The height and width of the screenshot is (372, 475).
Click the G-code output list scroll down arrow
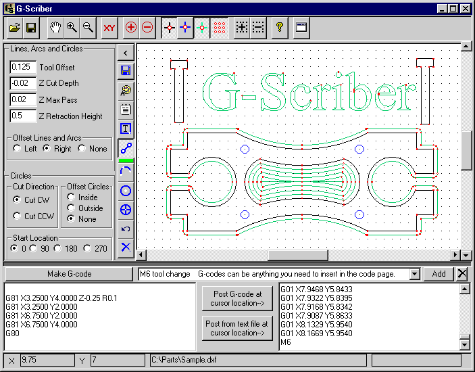click(464, 345)
